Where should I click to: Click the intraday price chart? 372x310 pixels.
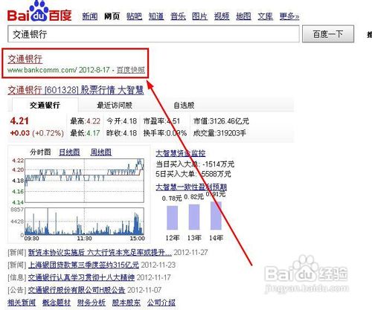84,181
